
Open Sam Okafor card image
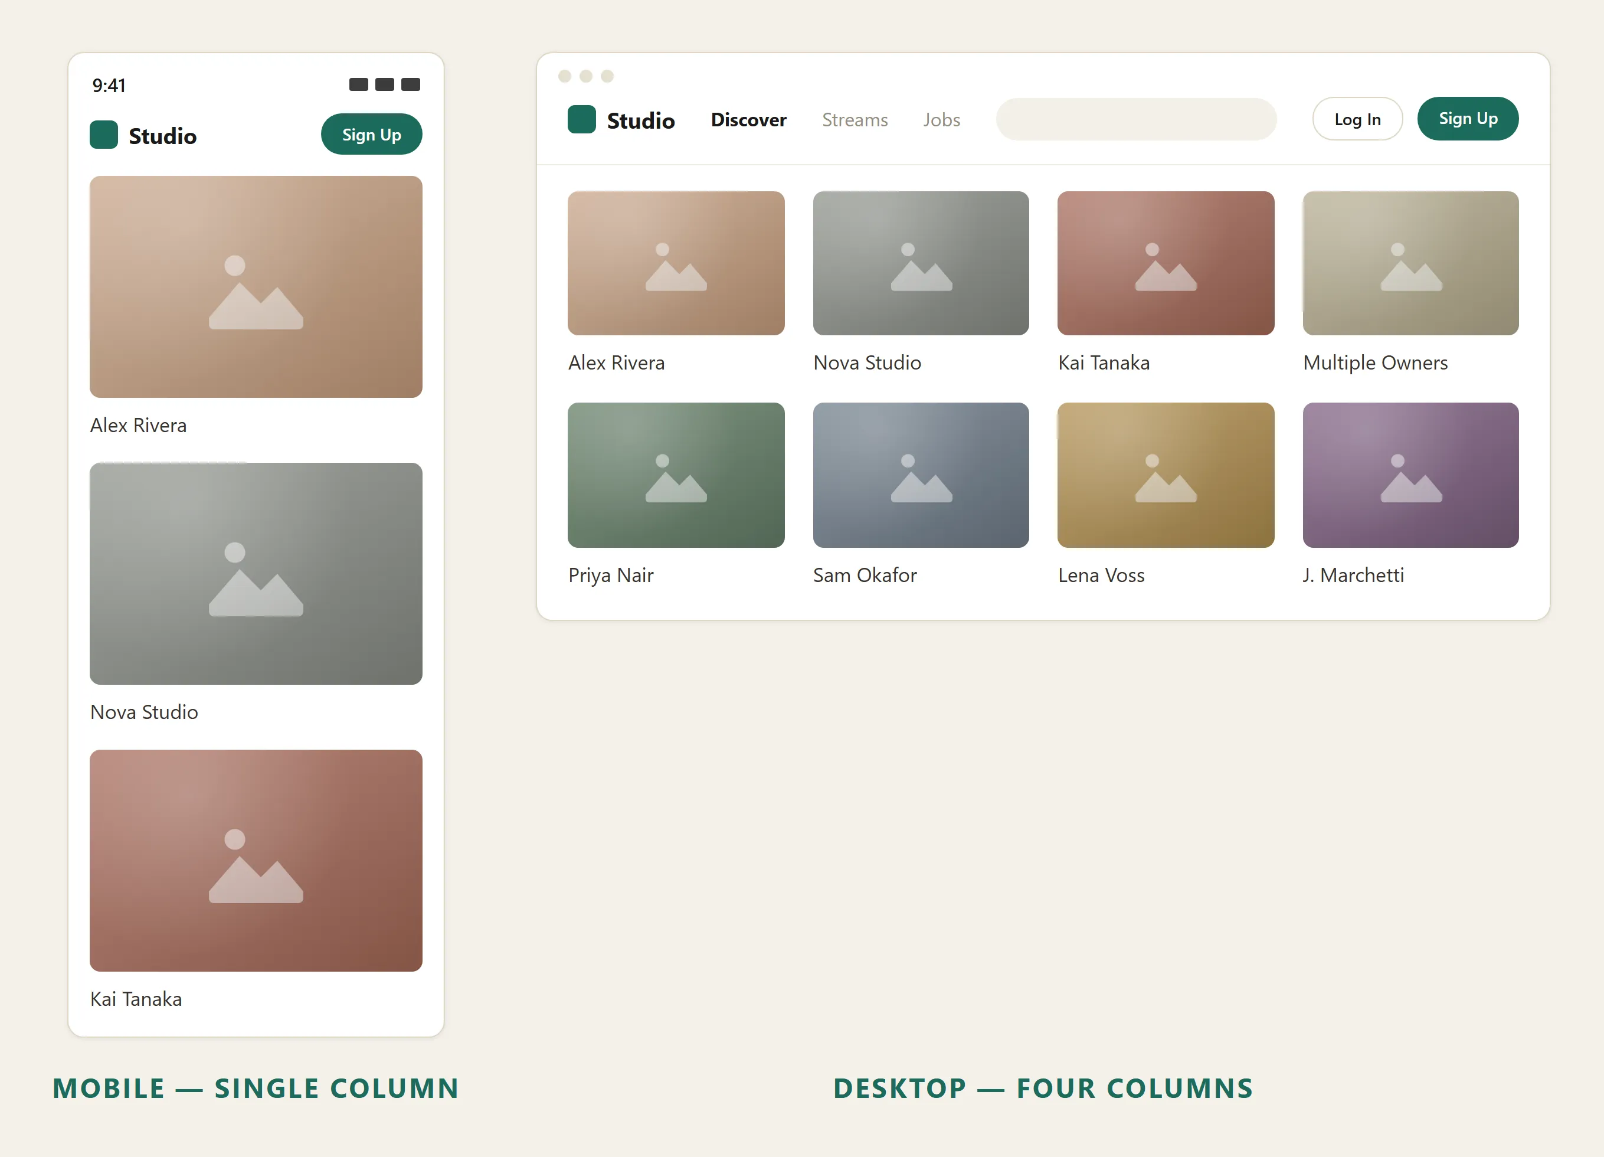pyautogui.click(x=921, y=476)
